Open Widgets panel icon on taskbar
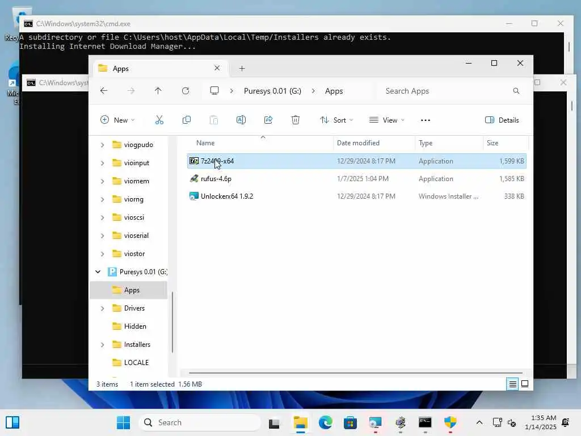Viewport: 581px width, 436px height. pyautogui.click(x=12, y=422)
